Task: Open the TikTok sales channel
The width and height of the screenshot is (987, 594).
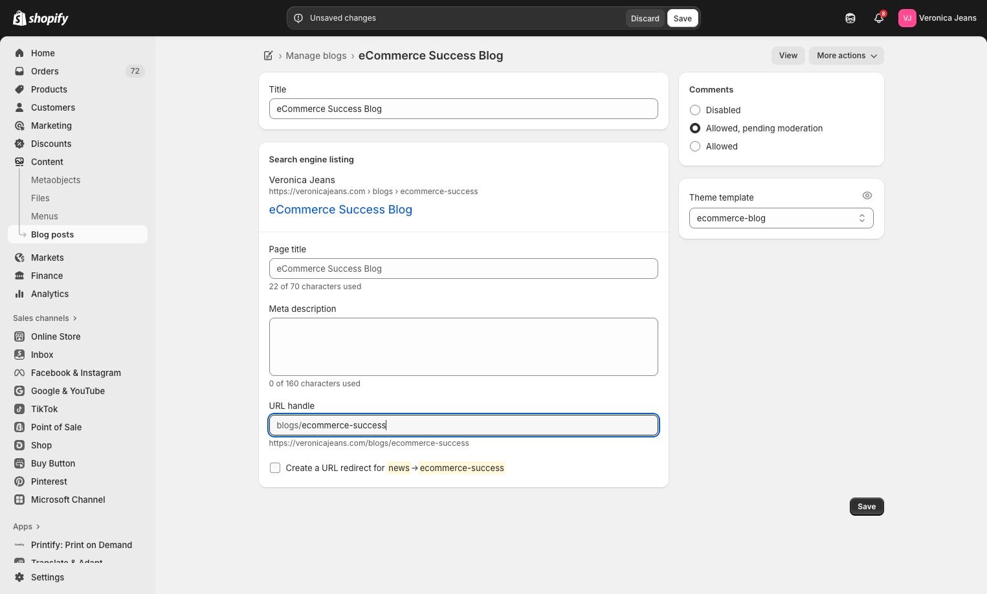Action: click(44, 409)
